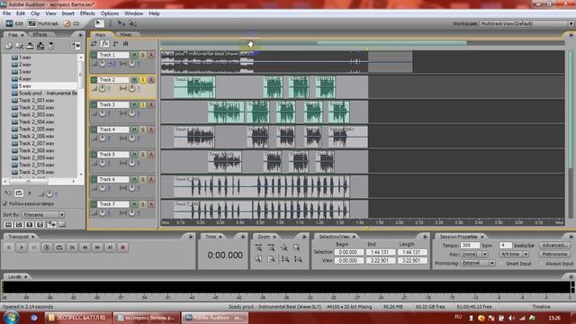Click Zoom Out Vertically icon

[x=298, y=259]
